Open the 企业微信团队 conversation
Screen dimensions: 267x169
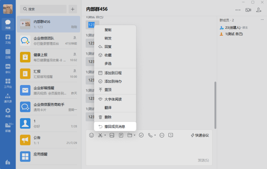(48, 40)
